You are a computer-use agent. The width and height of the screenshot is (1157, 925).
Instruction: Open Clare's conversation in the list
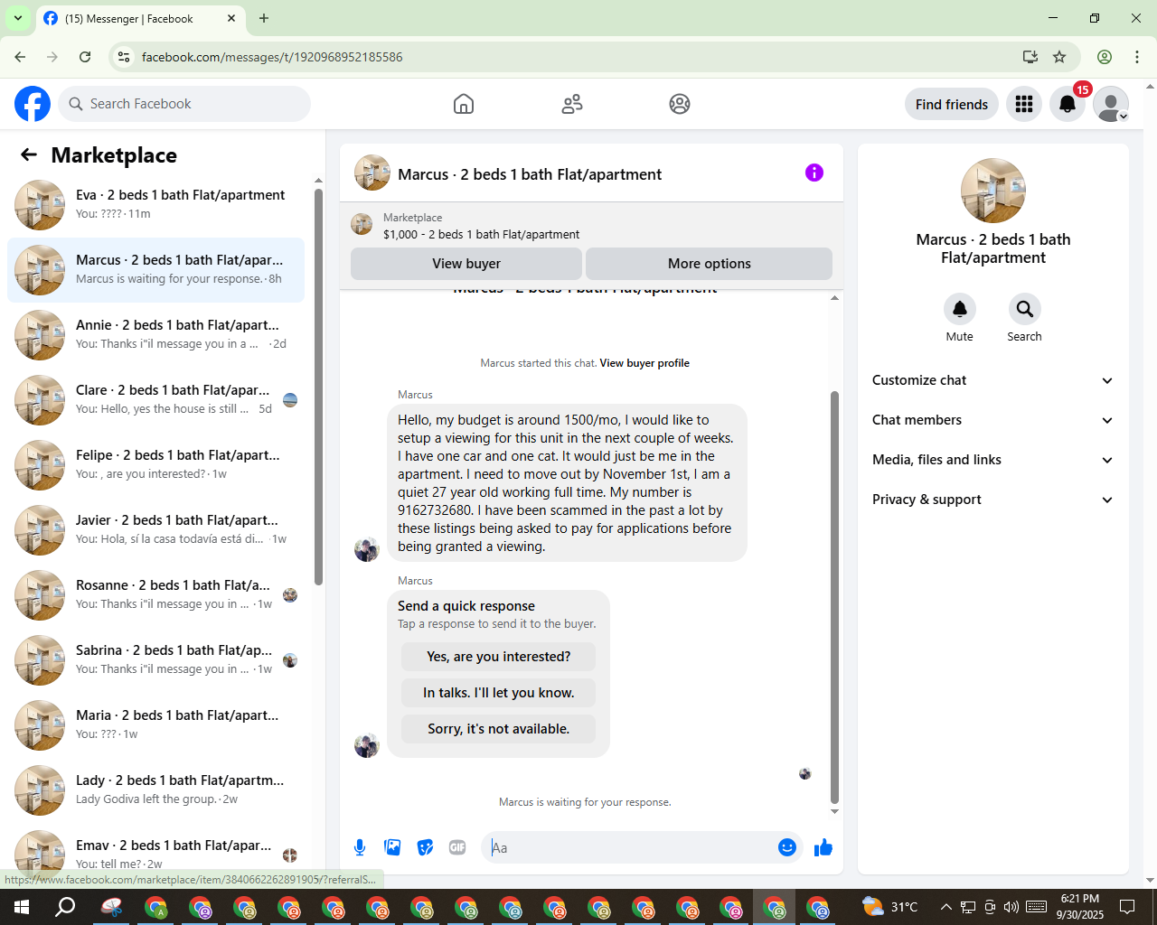point(155,400)
